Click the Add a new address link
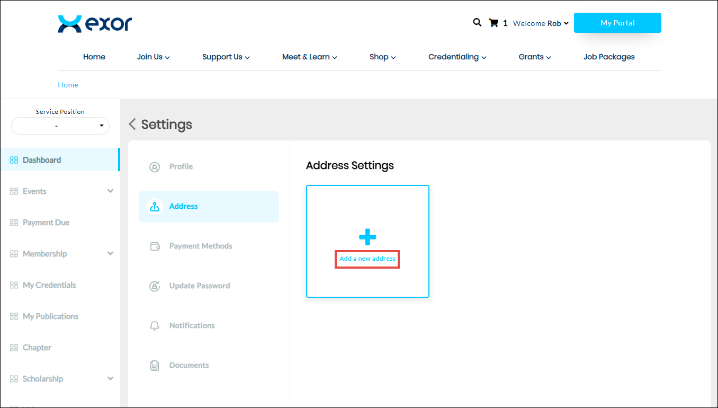The image size is (718, 408). 367,259
